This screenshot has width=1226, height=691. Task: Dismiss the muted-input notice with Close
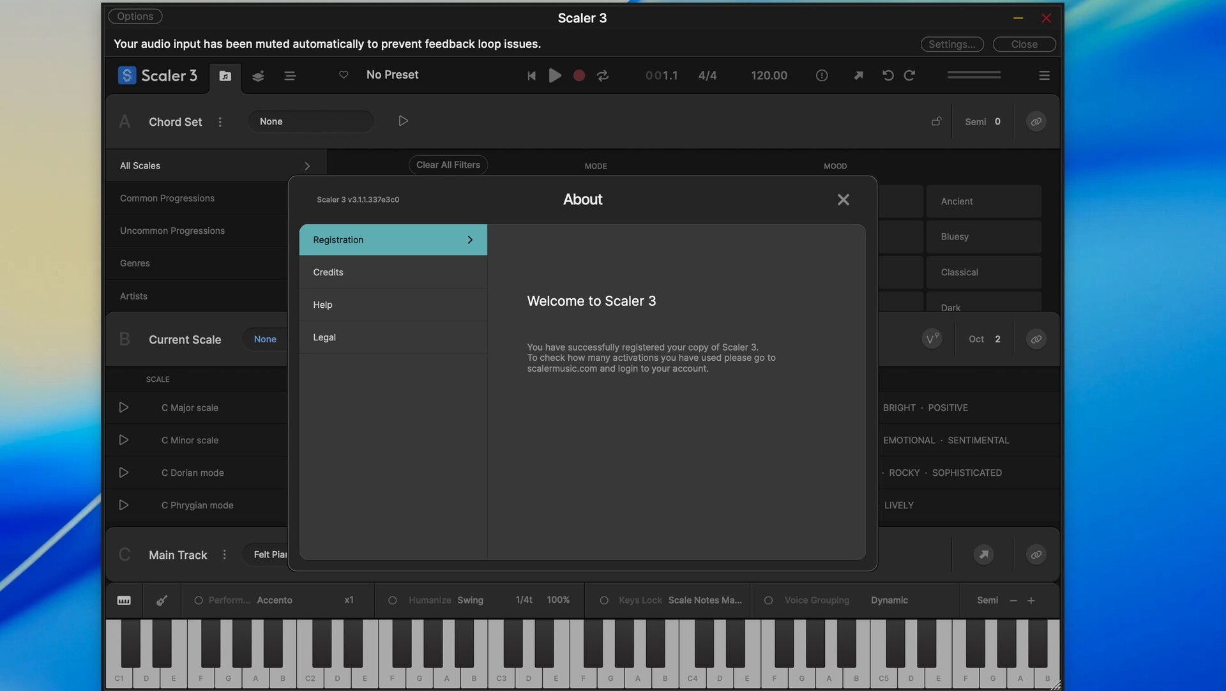(1024, 44)
